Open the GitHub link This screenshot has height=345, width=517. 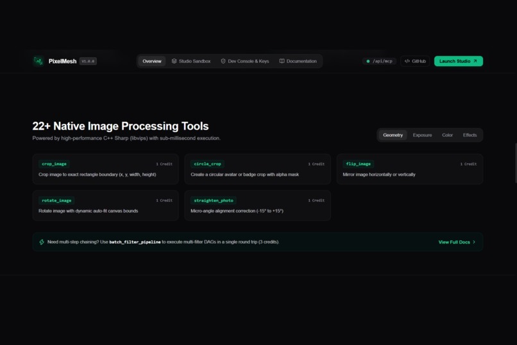pyautogui.click(x=415, y=61)
